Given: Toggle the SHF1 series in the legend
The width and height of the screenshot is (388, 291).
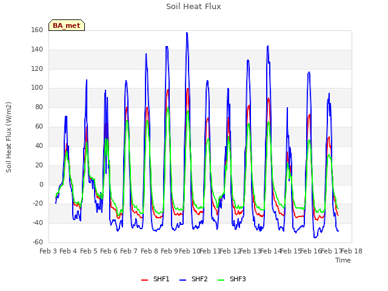Looking at the screenshot, I should [155, 279].
